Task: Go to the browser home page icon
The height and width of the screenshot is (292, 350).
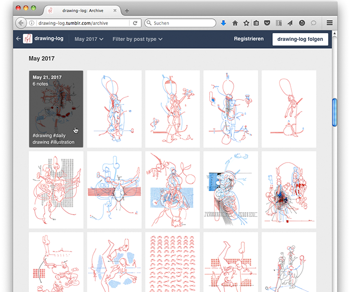Action: (x=235, y=23)
